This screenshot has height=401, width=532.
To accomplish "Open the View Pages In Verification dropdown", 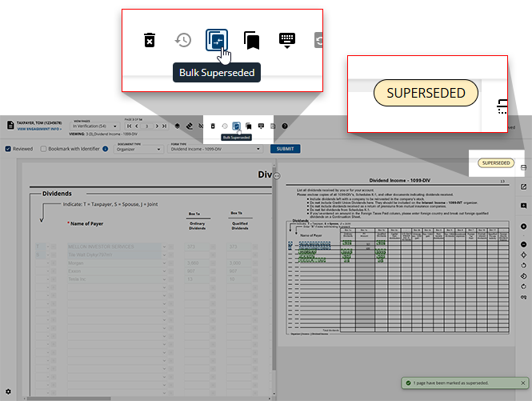I will click(x=94, y=126).
